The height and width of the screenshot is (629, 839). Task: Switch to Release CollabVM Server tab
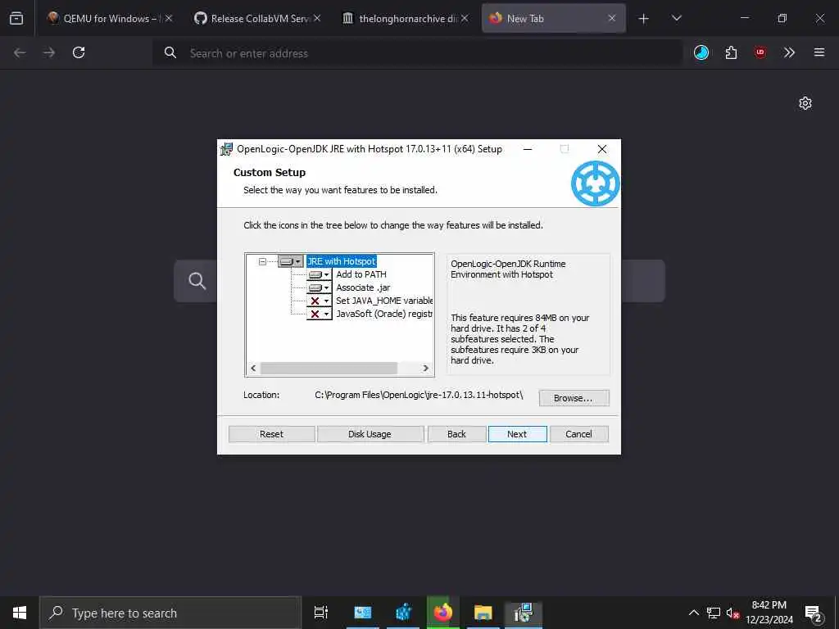(x=256, y=18)
